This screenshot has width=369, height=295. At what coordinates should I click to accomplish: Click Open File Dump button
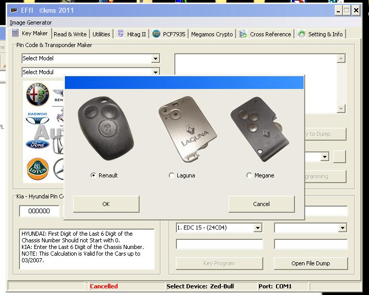(x=311, y=263)
